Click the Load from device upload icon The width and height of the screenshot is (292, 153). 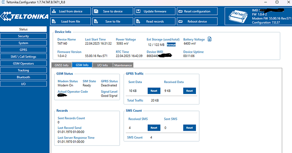click(54, 11)
